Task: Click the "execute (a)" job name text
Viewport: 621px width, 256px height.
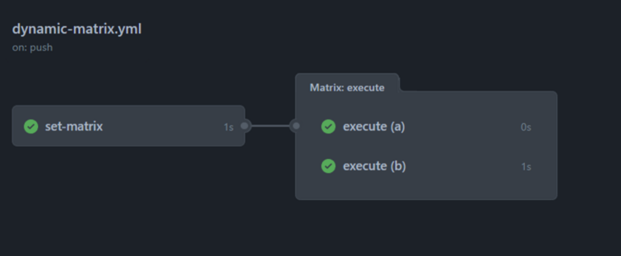Action: [x=374, y=127]
